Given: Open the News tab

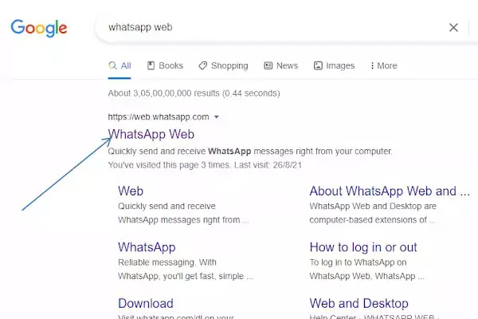Looking at the screenshot, I should [280, 65].
